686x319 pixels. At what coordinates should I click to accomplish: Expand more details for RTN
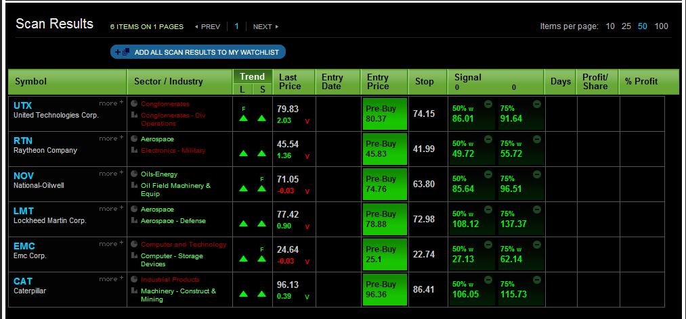[111, 139]
